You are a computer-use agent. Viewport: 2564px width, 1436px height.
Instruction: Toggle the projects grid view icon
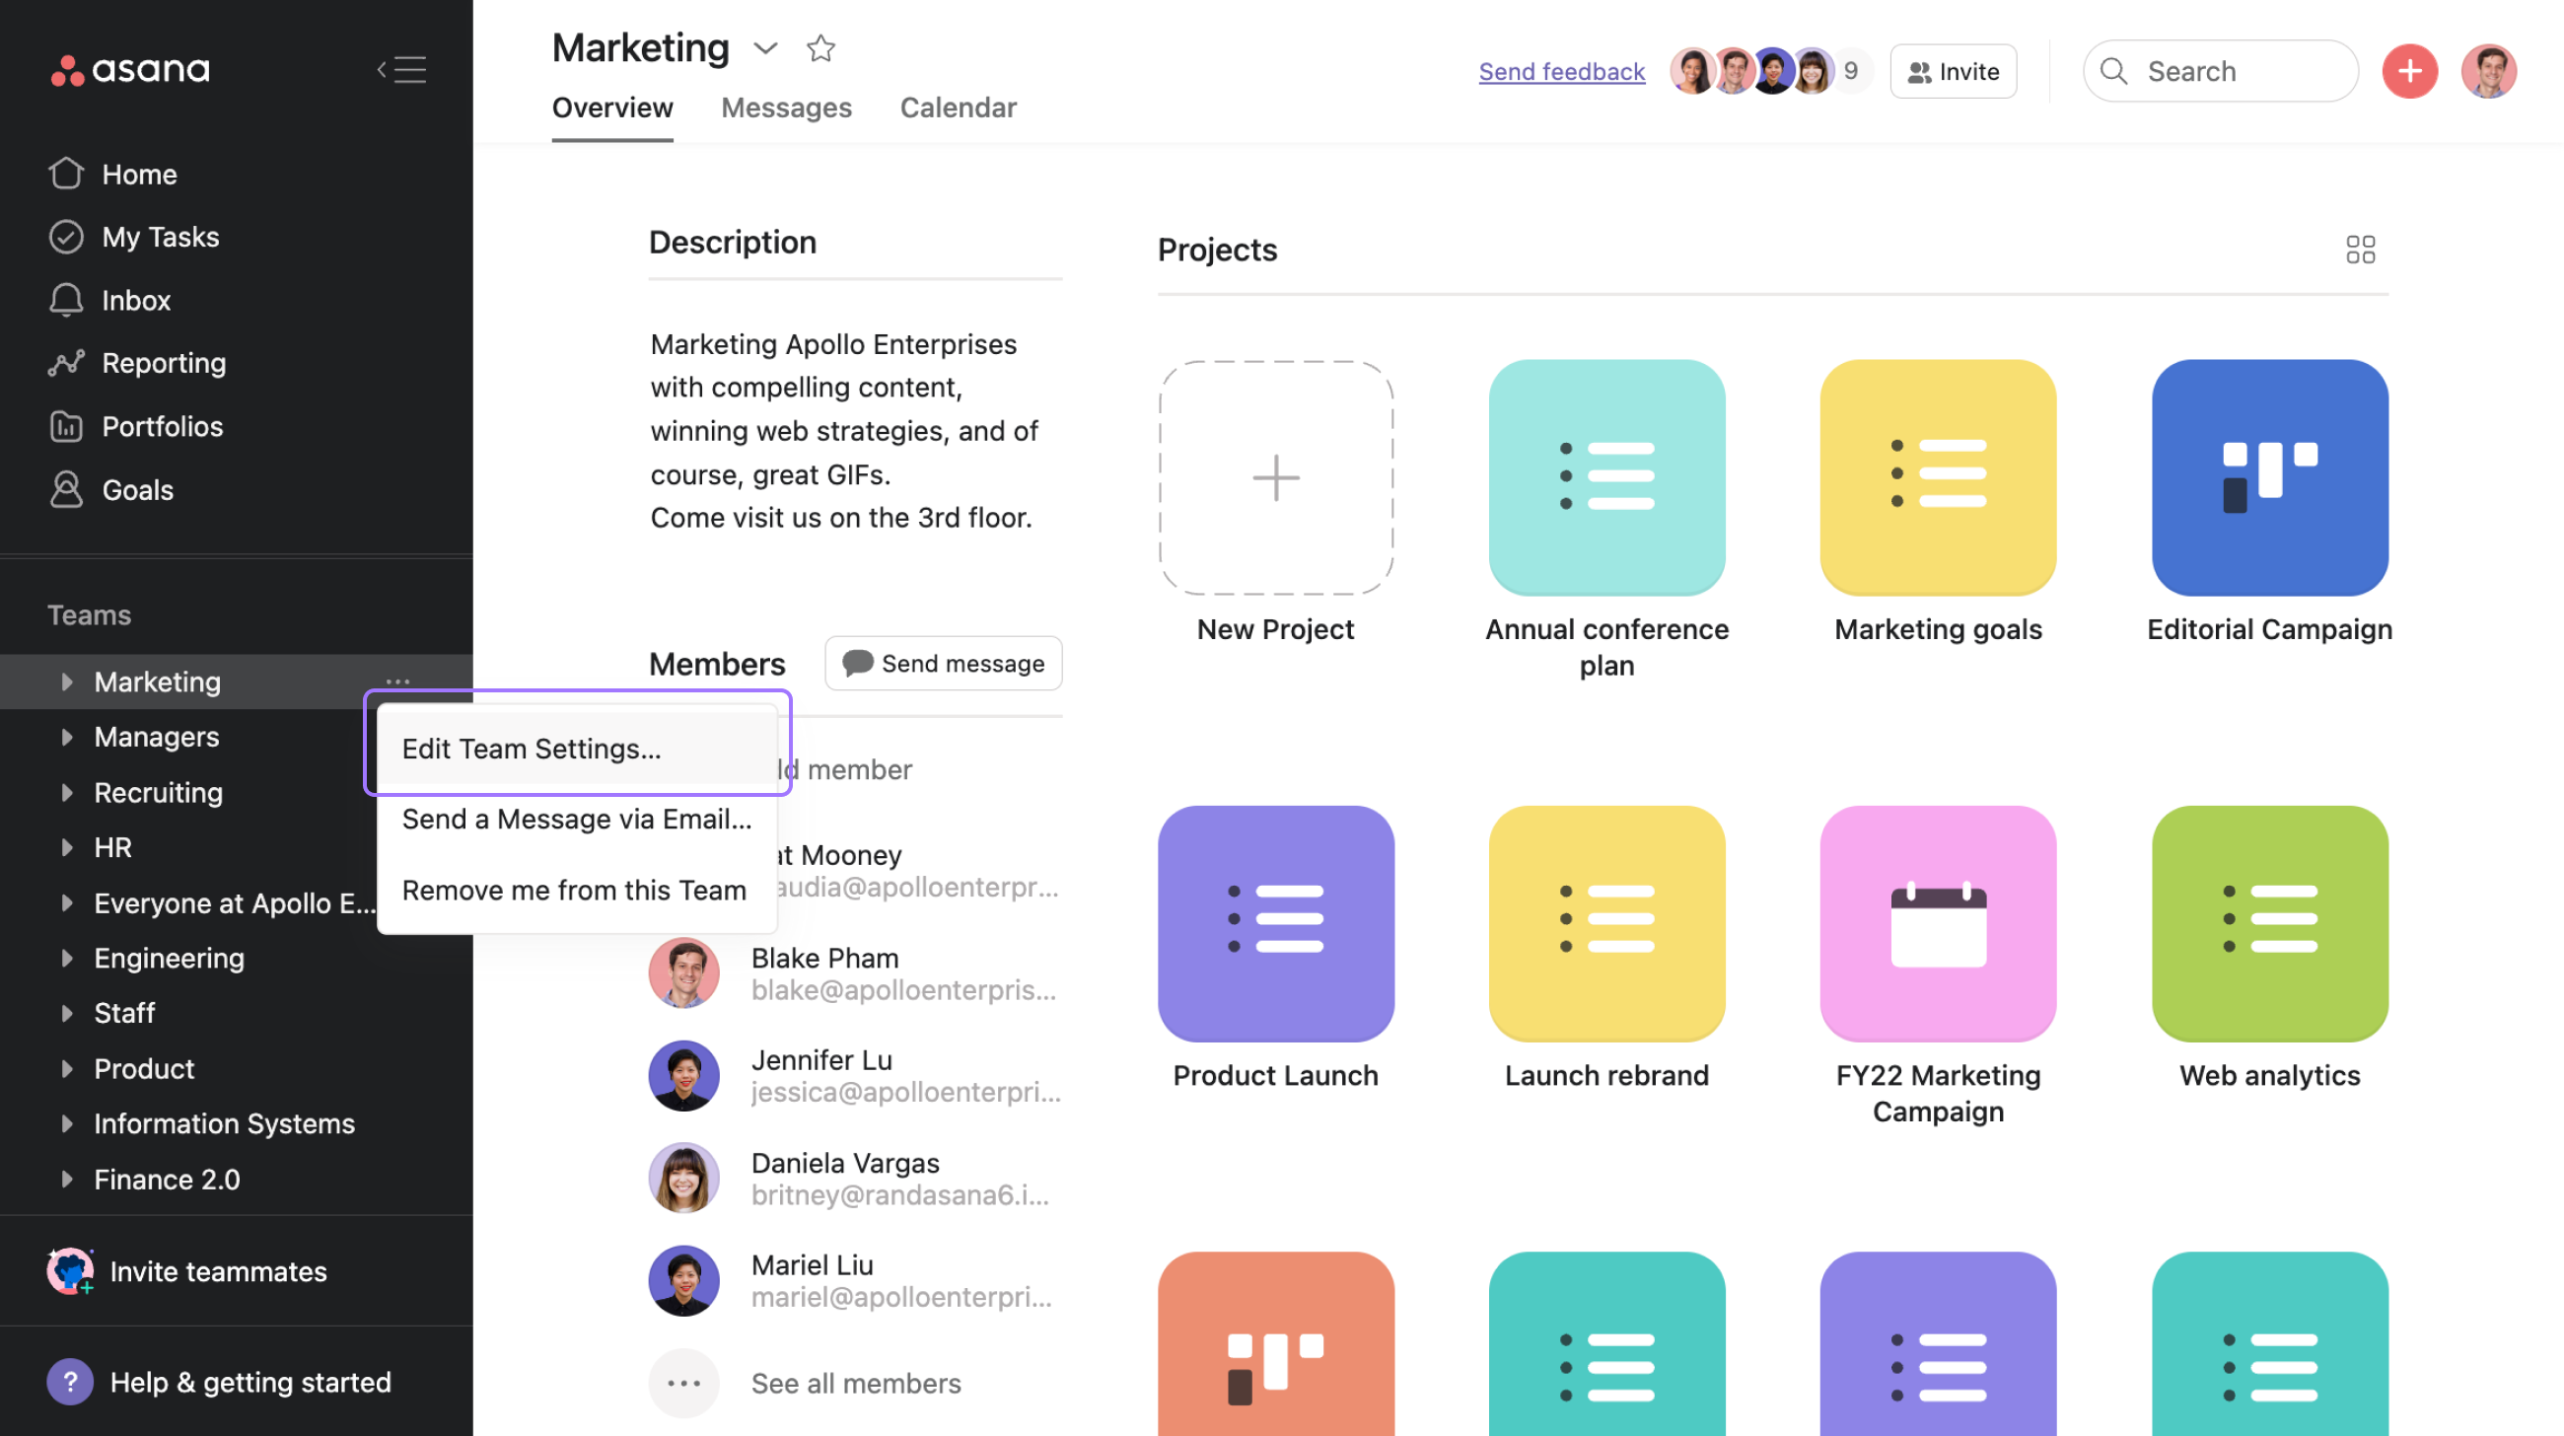(x=2359, y=250)
